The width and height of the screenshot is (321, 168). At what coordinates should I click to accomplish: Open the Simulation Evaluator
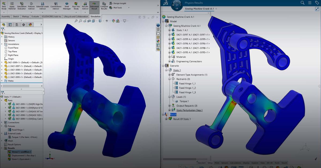pyautogui.click(x=22, y=5)
